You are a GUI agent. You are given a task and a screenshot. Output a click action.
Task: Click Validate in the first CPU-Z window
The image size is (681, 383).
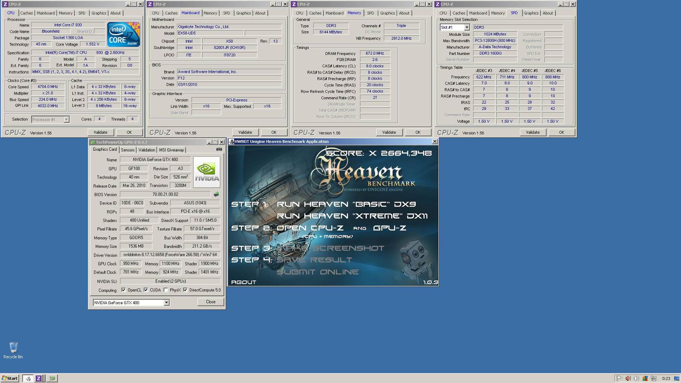[100, 132]
